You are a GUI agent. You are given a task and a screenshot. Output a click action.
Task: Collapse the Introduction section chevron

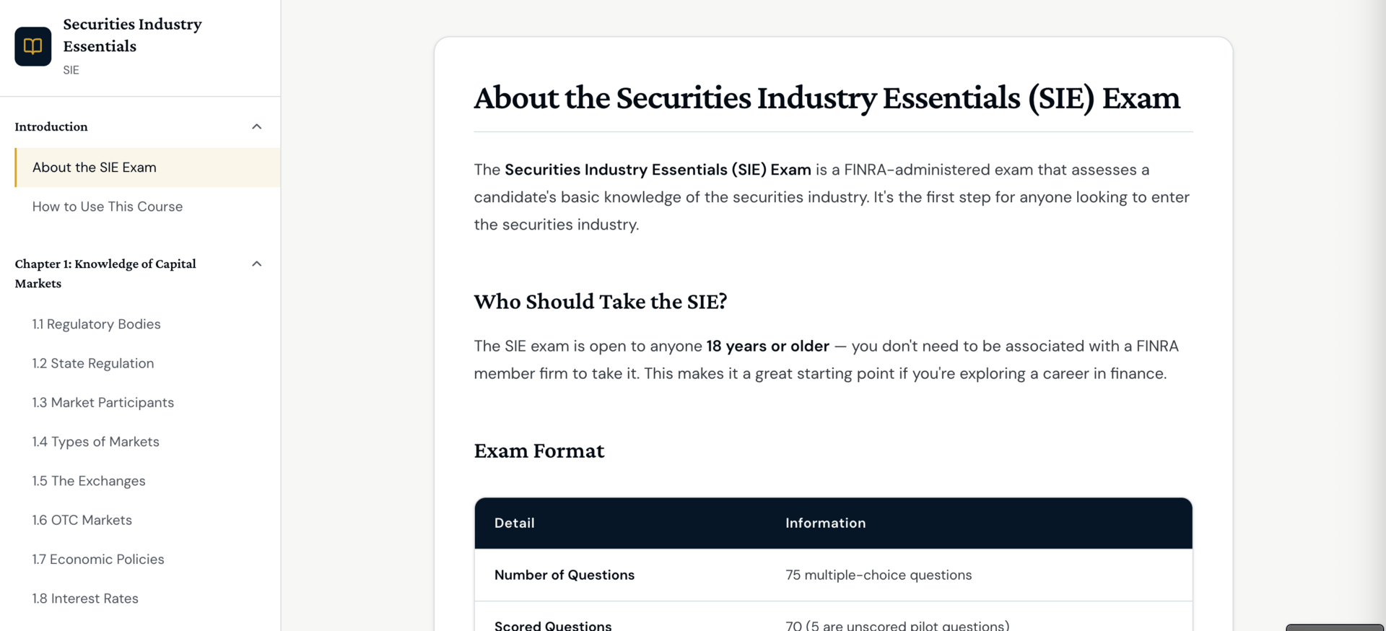point(256,126)
